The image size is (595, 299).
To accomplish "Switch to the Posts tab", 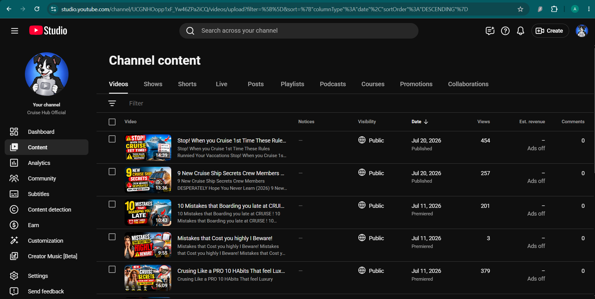I will coord(256,84).
